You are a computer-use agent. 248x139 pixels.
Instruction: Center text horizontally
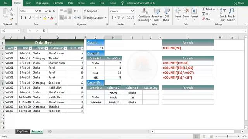(x=65, y=18)
